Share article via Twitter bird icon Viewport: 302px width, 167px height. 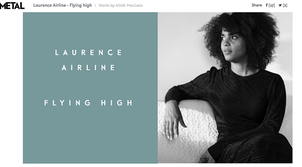coord(280,5)
